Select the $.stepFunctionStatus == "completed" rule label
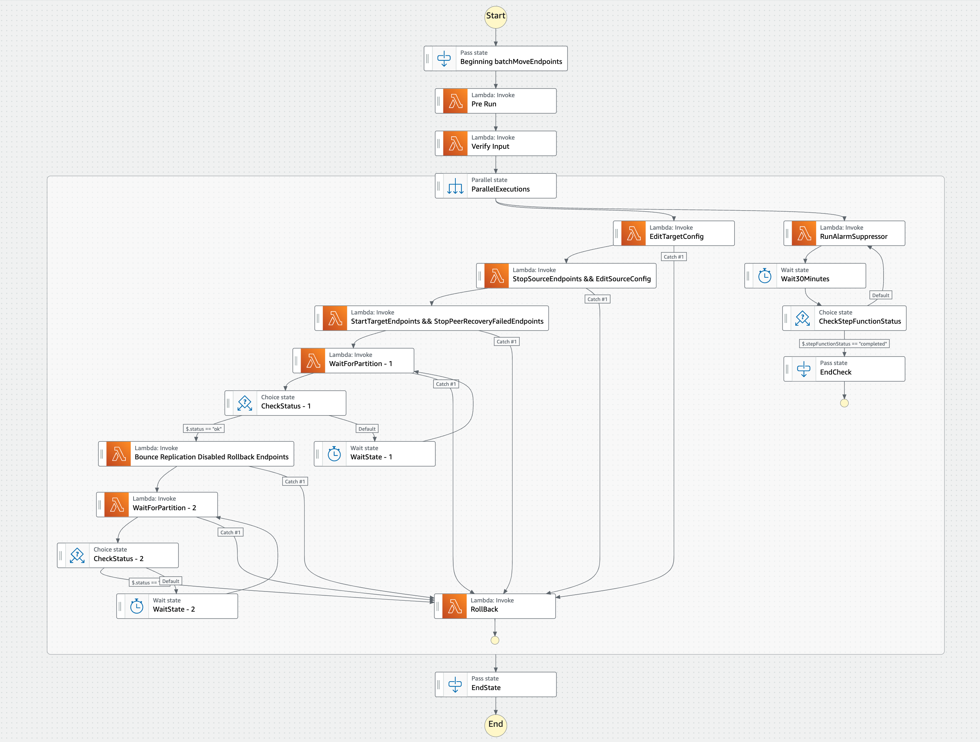 tap(844, 344)
